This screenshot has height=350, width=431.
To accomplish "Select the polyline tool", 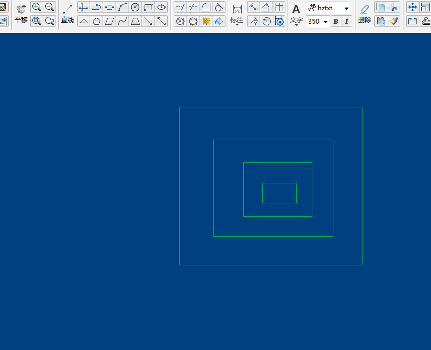I will [97, 8].
